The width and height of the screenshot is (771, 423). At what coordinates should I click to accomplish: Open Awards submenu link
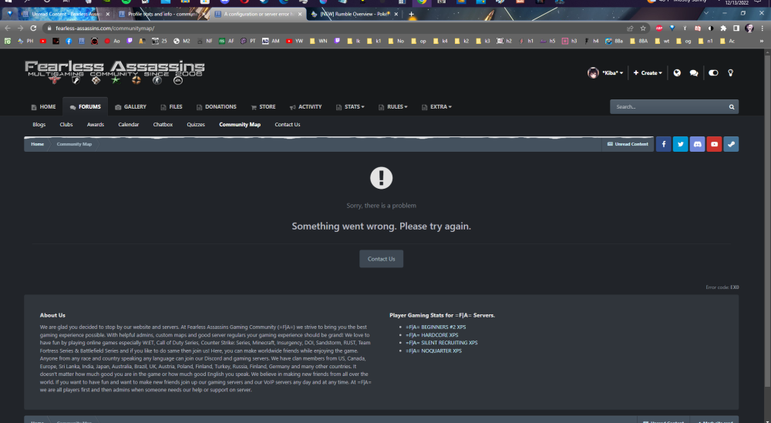tap(96, 125)
